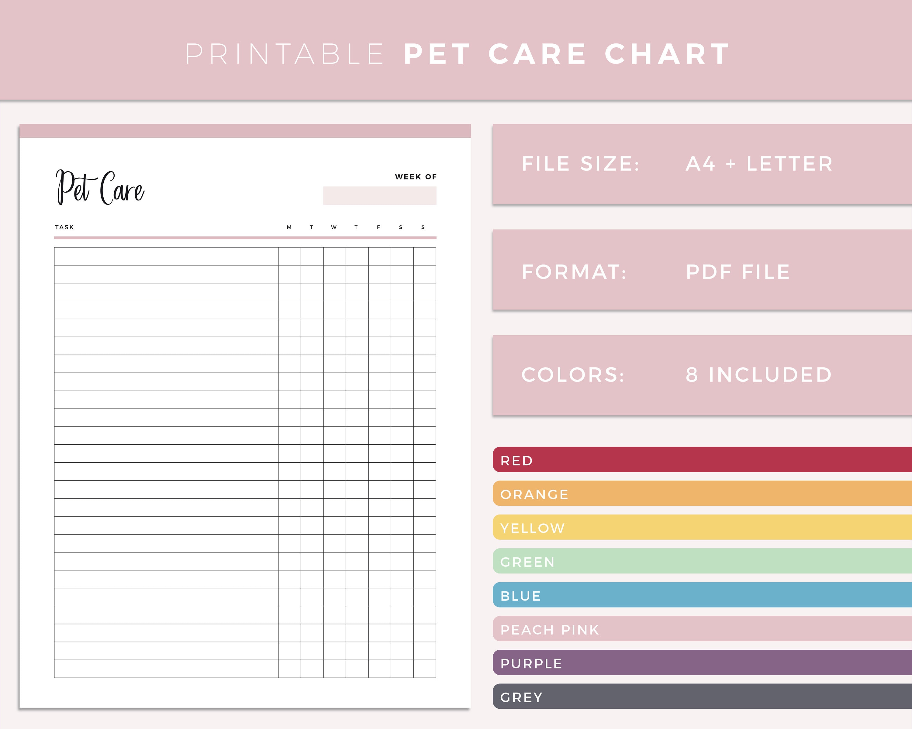The width and height of the screenshot is (912, 729).
Task: Check the first row Friday box
Action: point(379,256)
